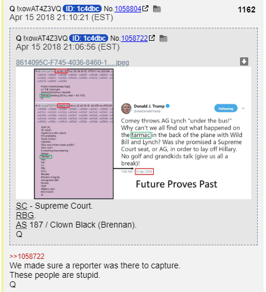The height and width of the screenshot is (292, 266).
Task: Open post number link 1058804
Action: click(128, 9)
